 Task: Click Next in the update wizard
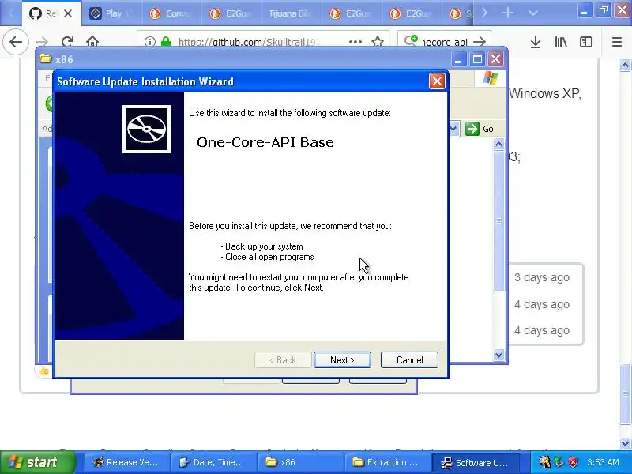click(342, 360)
